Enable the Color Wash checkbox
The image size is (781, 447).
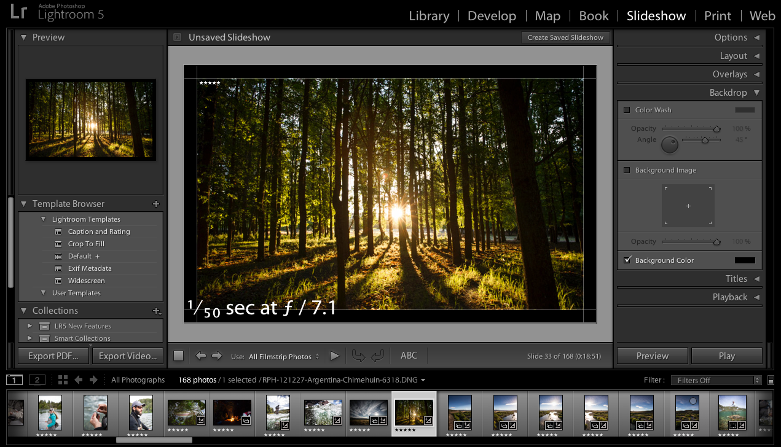click(x=627, y=110)
